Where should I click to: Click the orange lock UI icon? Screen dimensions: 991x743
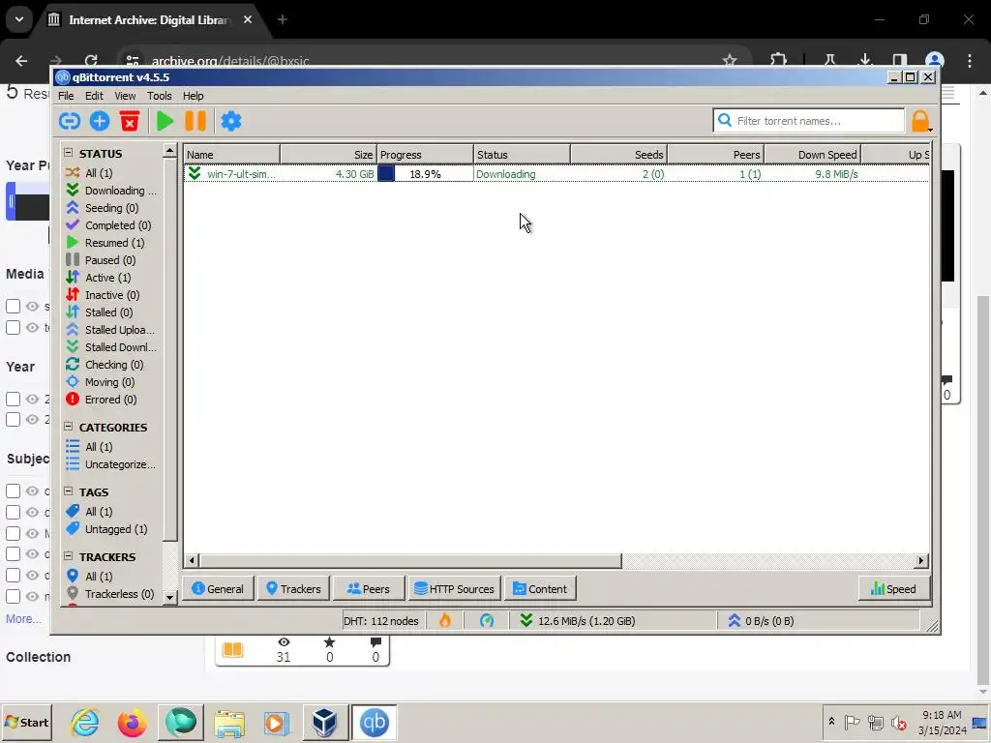click(x=920, y=121)
